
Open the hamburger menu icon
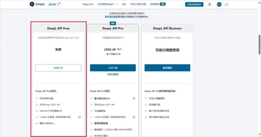click(226, 5)
